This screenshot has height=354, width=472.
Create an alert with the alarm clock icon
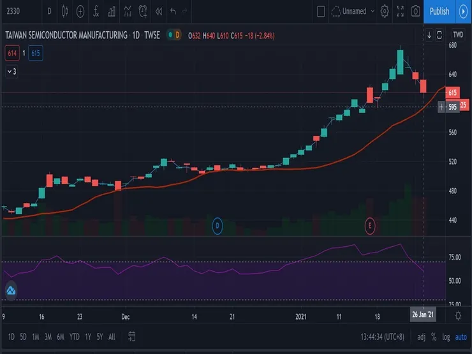point(143,11)
